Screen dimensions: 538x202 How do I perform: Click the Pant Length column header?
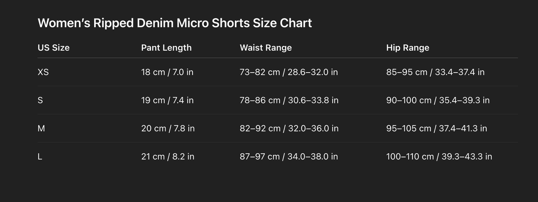pyautogui.click(x=166, y=48)
